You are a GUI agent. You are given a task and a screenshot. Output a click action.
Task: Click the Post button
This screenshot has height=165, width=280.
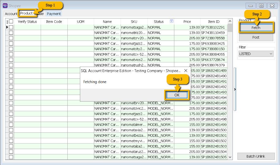click(256, 37)
